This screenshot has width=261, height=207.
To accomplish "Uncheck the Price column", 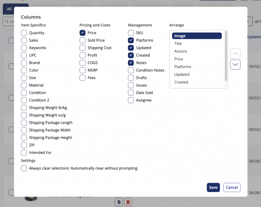I will point(82,33).
